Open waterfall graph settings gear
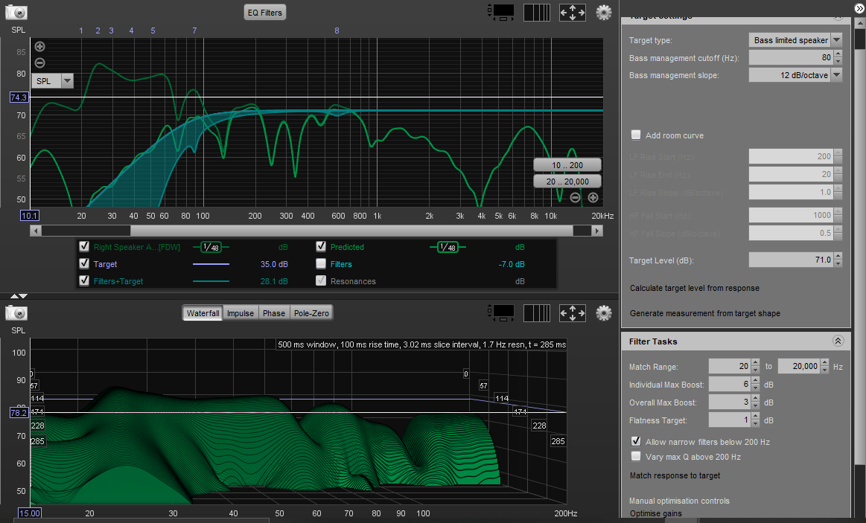Image resolution: width=866 pixels, height=523 pixels. pos(603,312)
